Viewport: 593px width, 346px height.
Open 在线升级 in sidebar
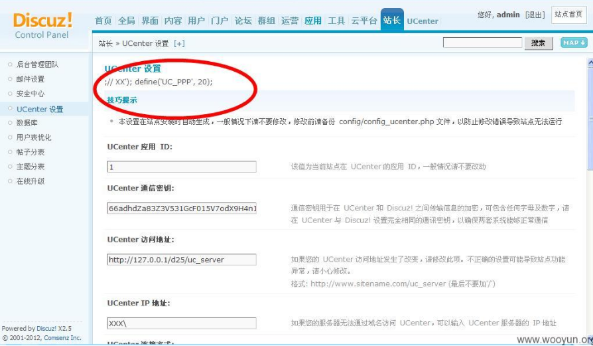(31, 181)
